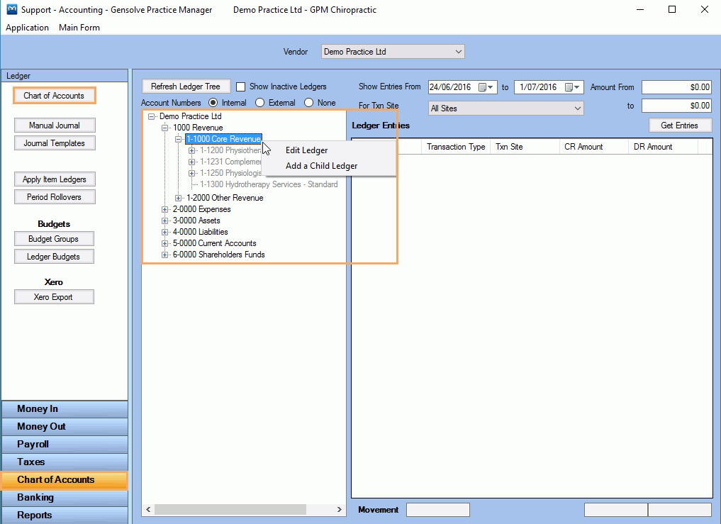721x524 pixels.
Task: Select the External account numbers option
Action: 260,103
